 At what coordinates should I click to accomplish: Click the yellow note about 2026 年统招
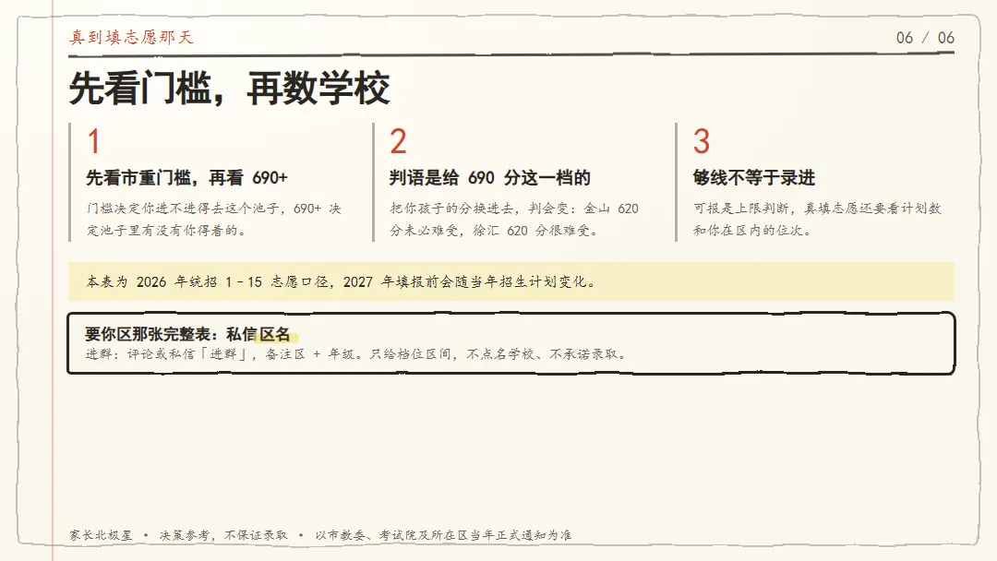click(x=511, y=281)
